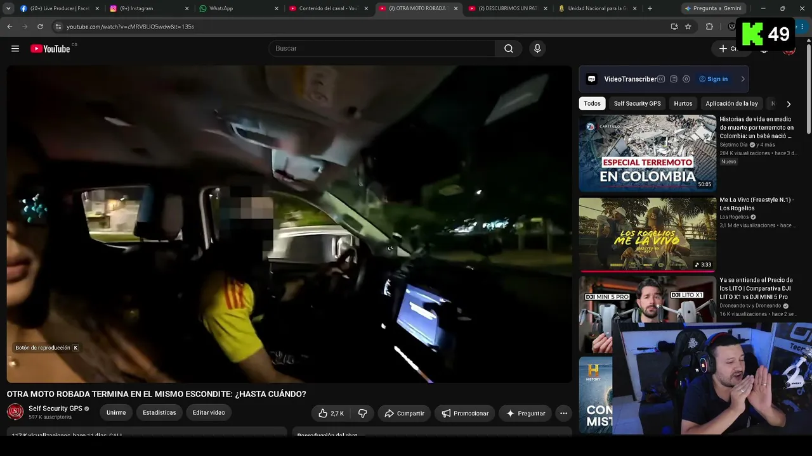Click the Compartir share button
The height and width of the screenshot is (456, 812).
click(x=404, y=413)
